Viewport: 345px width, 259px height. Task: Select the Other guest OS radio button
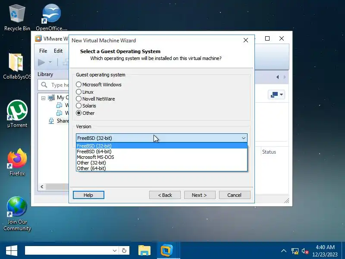pyautogui.click(x=78, y=113)
